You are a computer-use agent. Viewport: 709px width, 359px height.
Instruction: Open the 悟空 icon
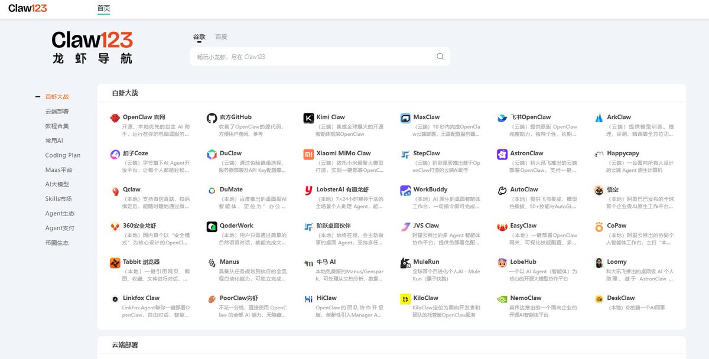pos(599,191)
